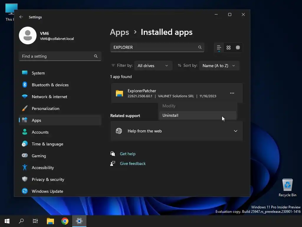
Task: Select the Recycle Bin desktop icon
Action: (287, 188)
